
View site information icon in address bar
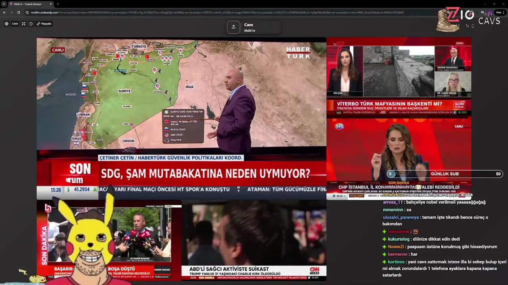pyautogui.click(x=27, y=12)
